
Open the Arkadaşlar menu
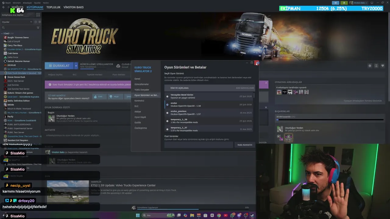(x=27, y=3)
